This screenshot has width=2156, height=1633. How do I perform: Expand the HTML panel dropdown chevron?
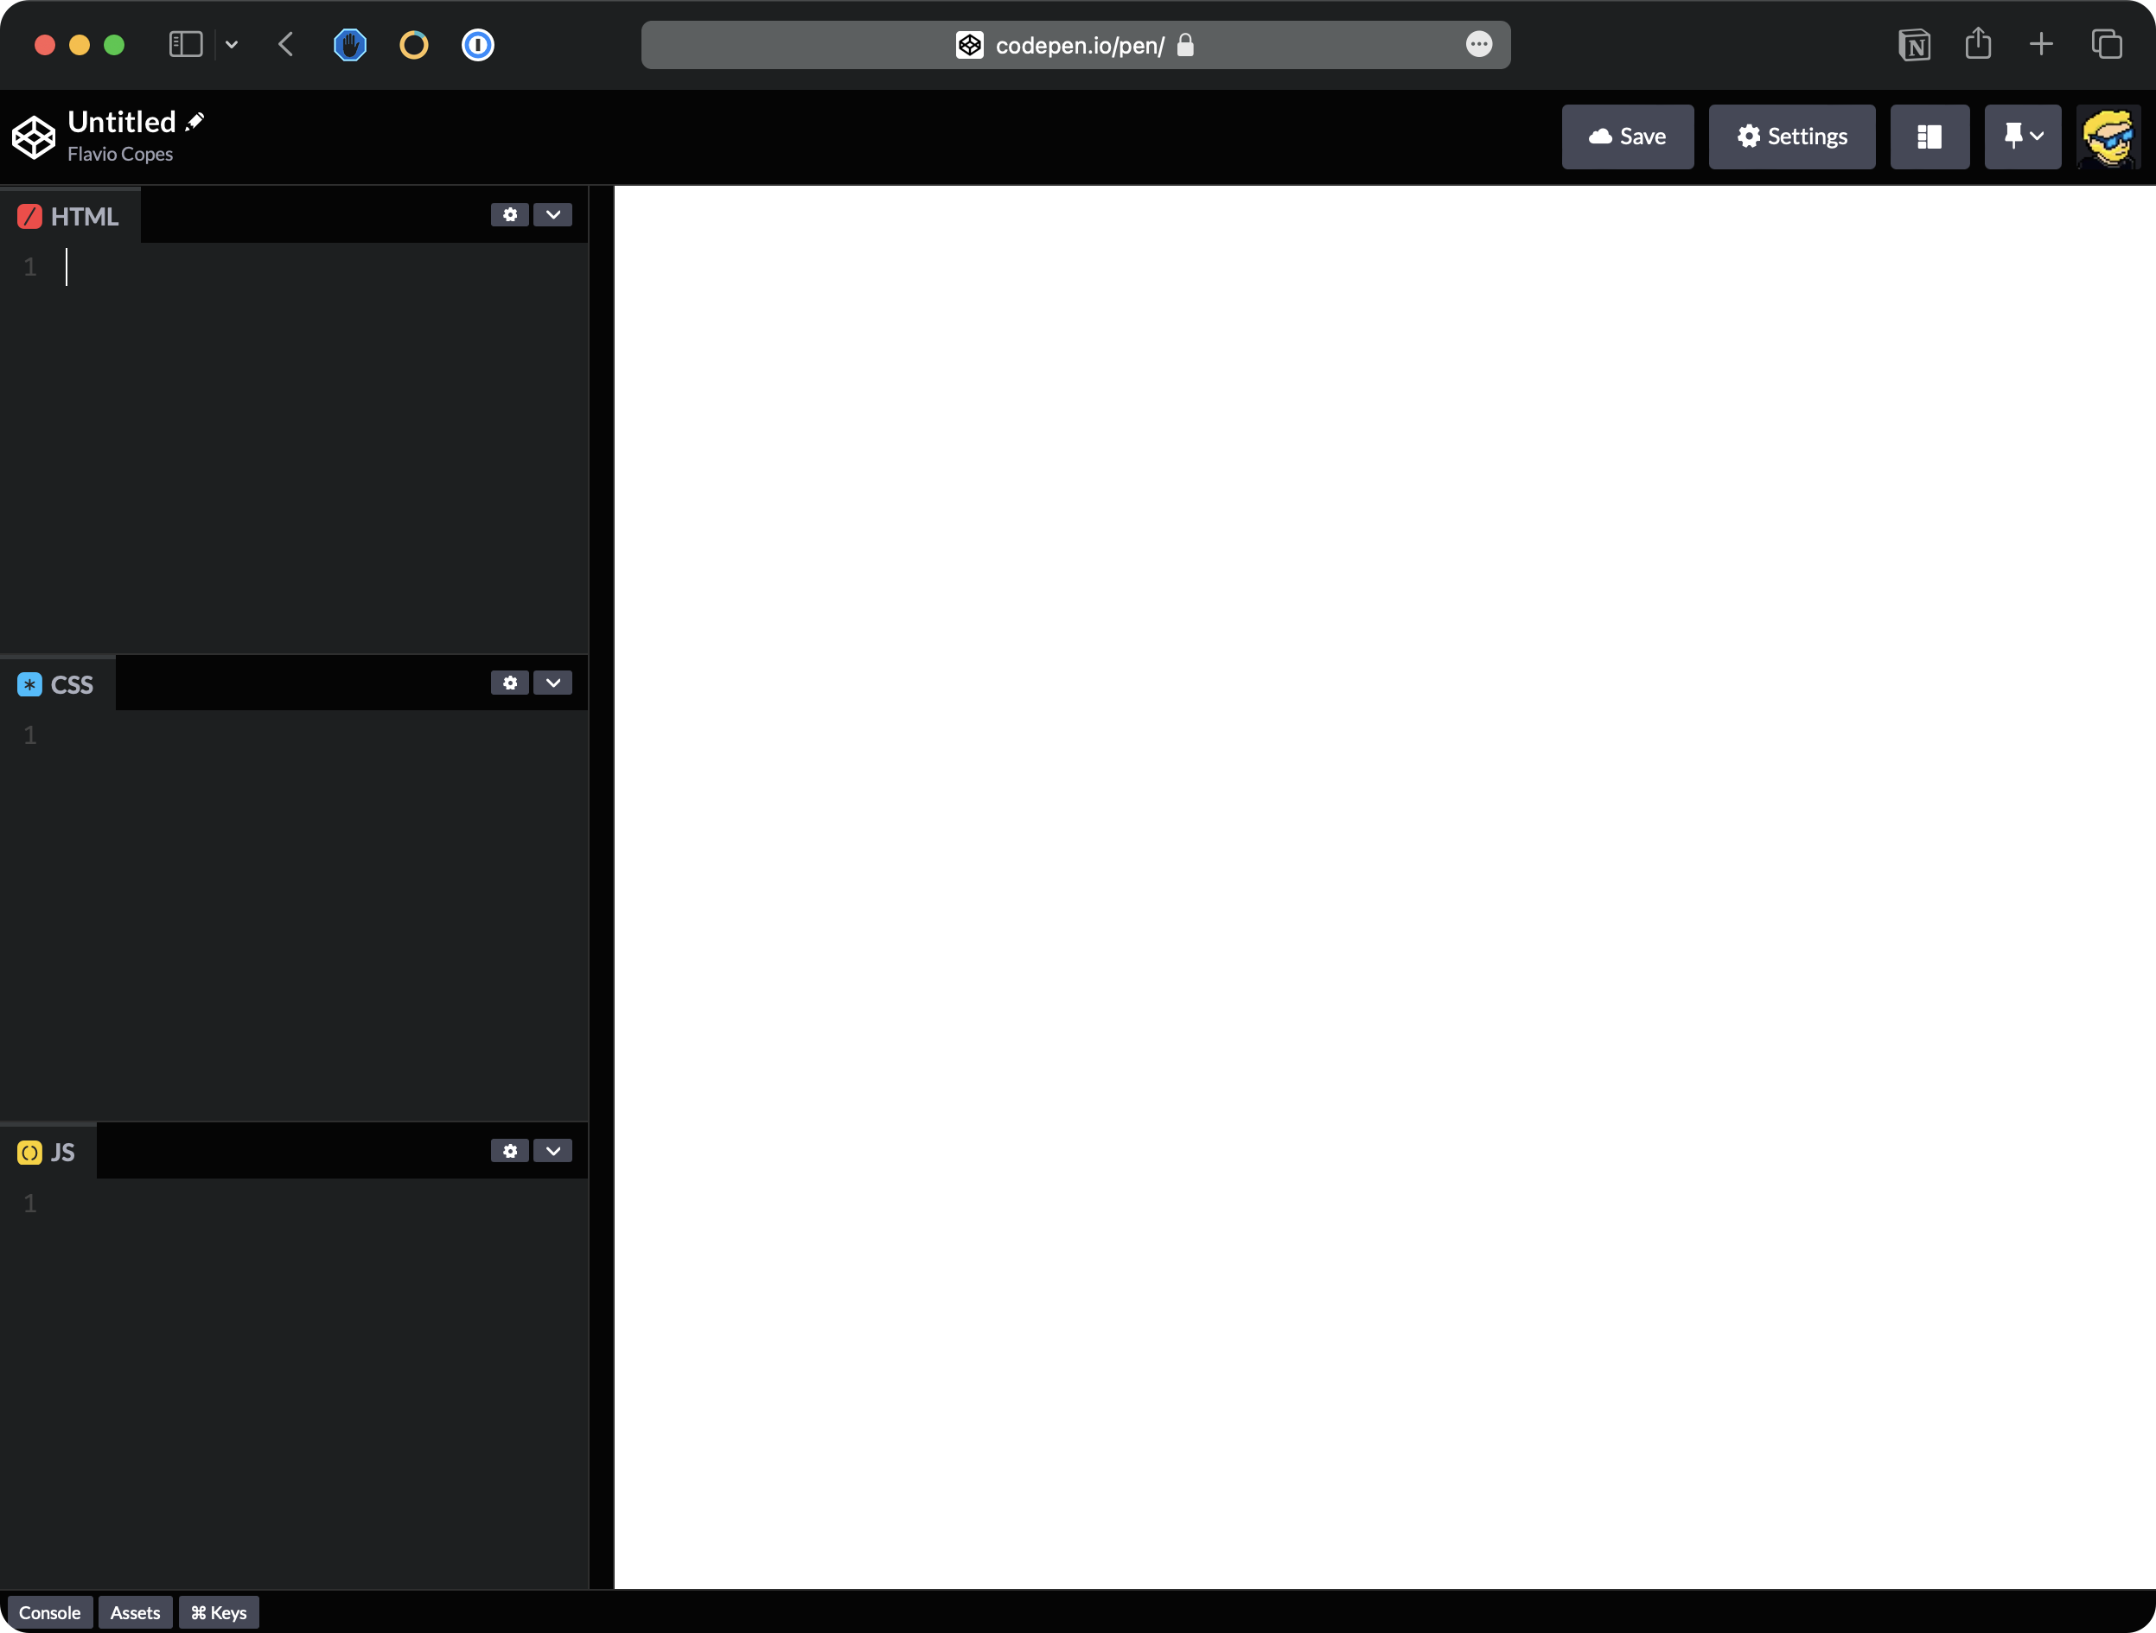click(x=552, y=214)
